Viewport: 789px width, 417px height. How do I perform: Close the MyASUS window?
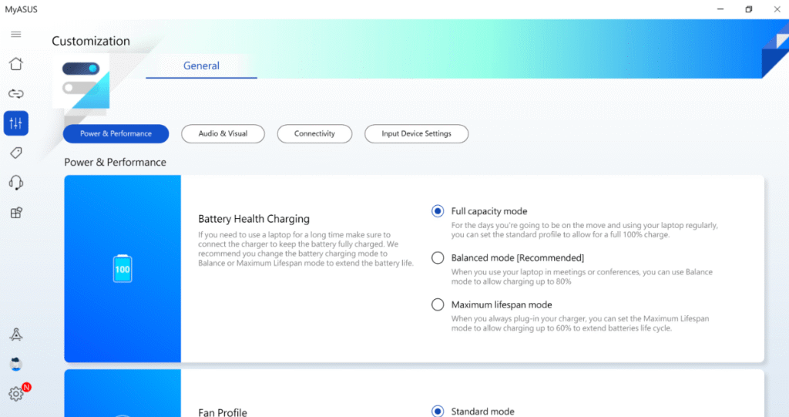coord(777,9)
